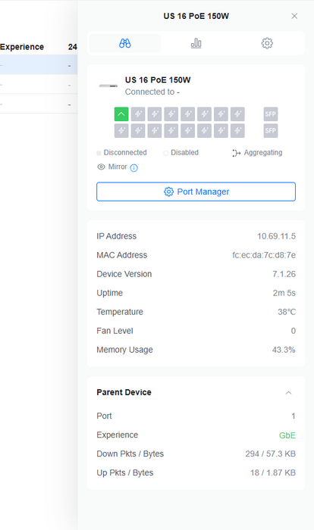314x530 pixels.
Task: Click the memory usage 43.3%
Action: click(x=284, y=350)
